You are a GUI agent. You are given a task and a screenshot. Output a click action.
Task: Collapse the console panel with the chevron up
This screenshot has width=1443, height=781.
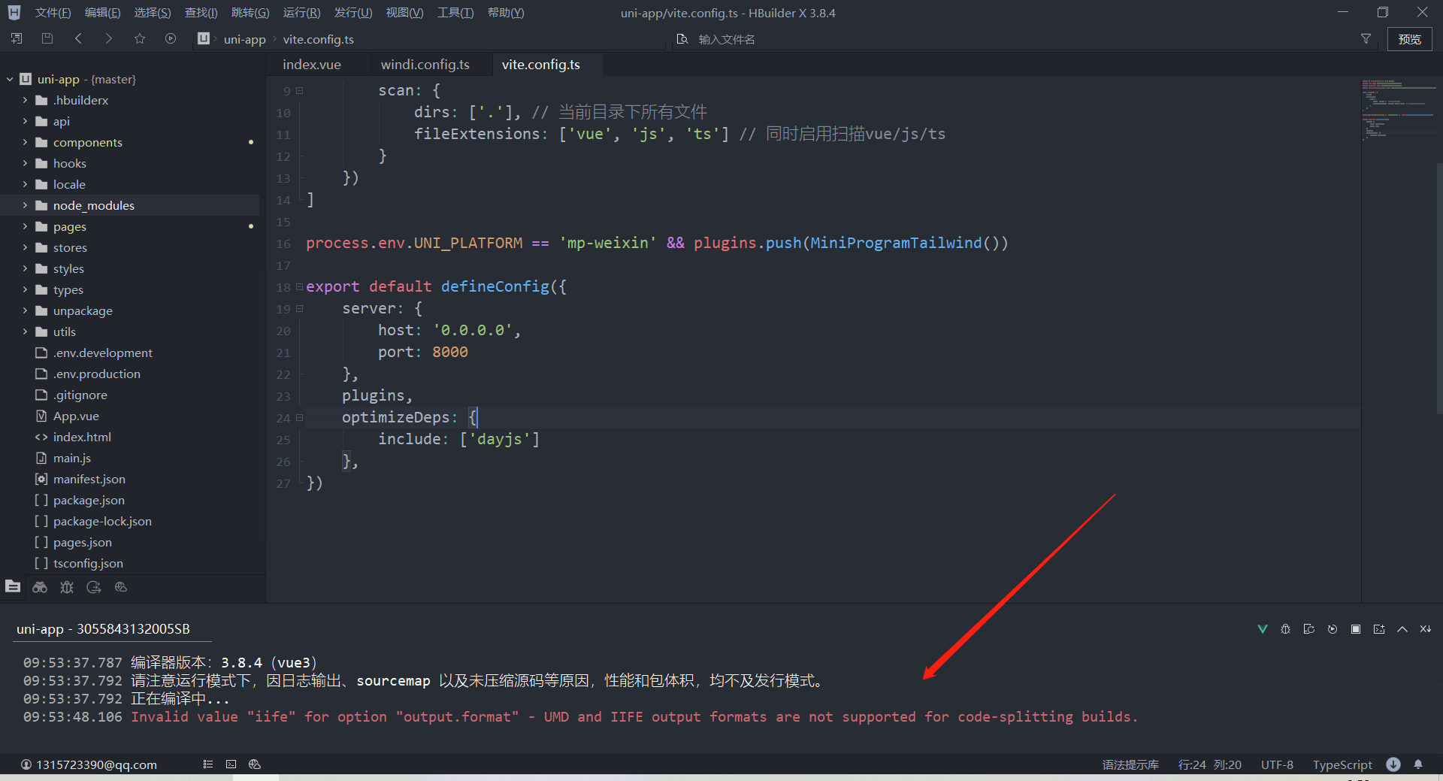coord(1402,629)
